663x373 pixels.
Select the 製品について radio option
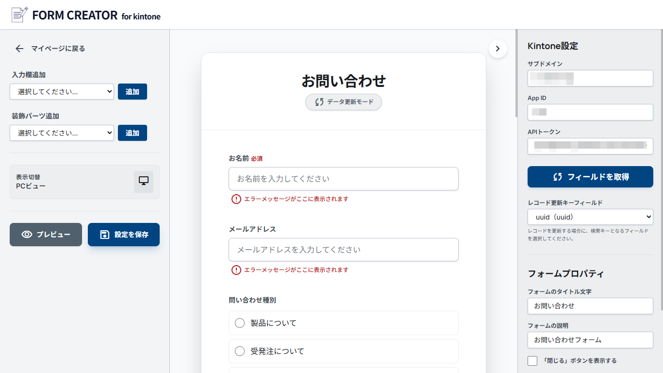344,323
